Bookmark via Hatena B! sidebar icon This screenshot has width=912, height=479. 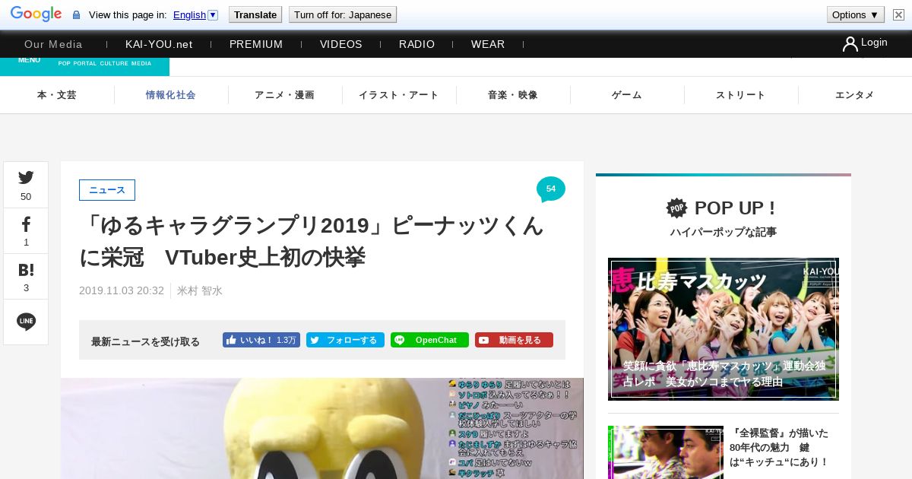(26, 276)
